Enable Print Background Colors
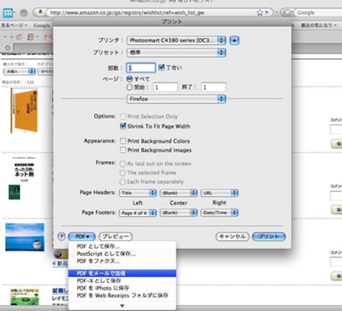Viewport: 342px width, 311px height. [123, 141]
